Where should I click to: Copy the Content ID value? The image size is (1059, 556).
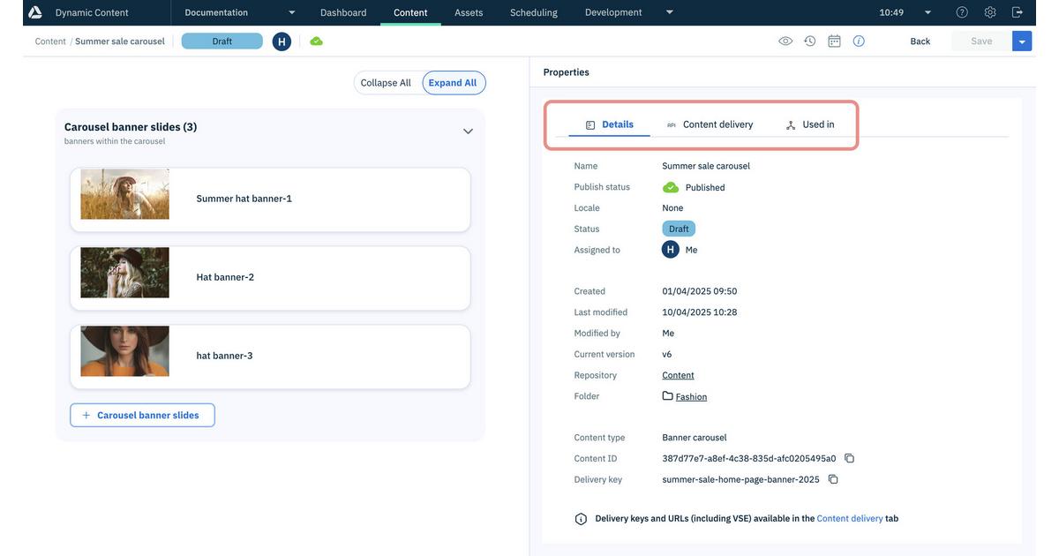(x=850, y=459)
